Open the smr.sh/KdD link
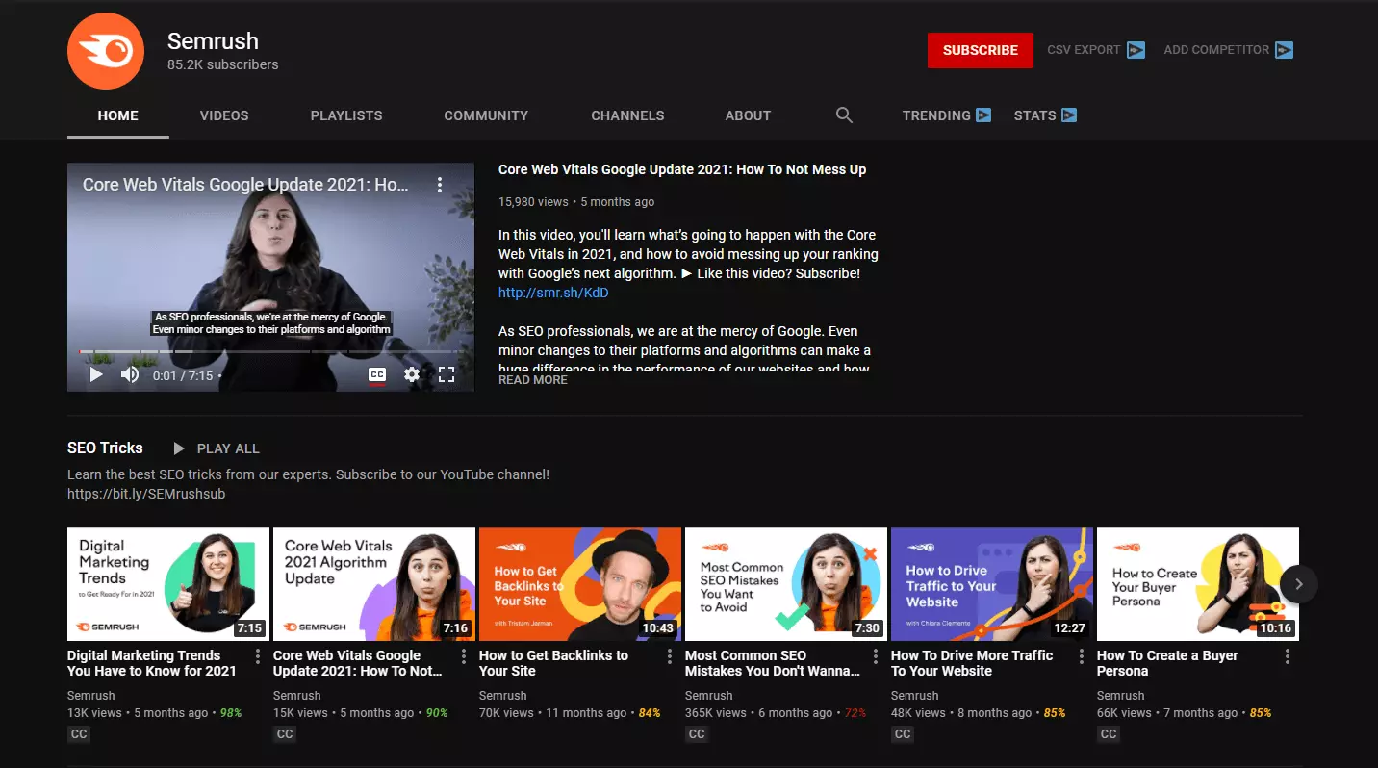The width and height of the screenshot is (1378, 768). tap(553, 293)
